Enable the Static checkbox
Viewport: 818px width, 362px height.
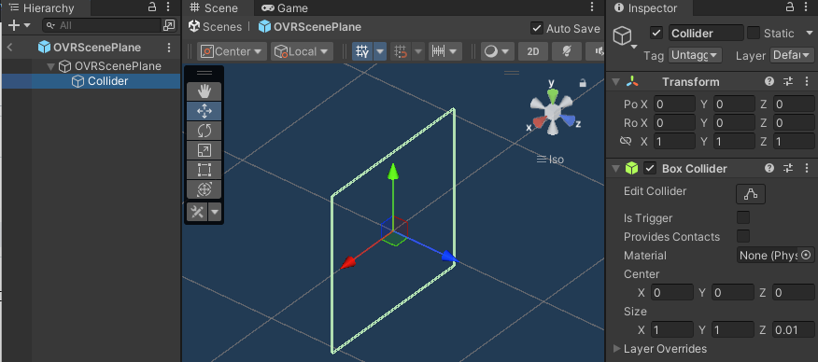[x=754, y=34]
